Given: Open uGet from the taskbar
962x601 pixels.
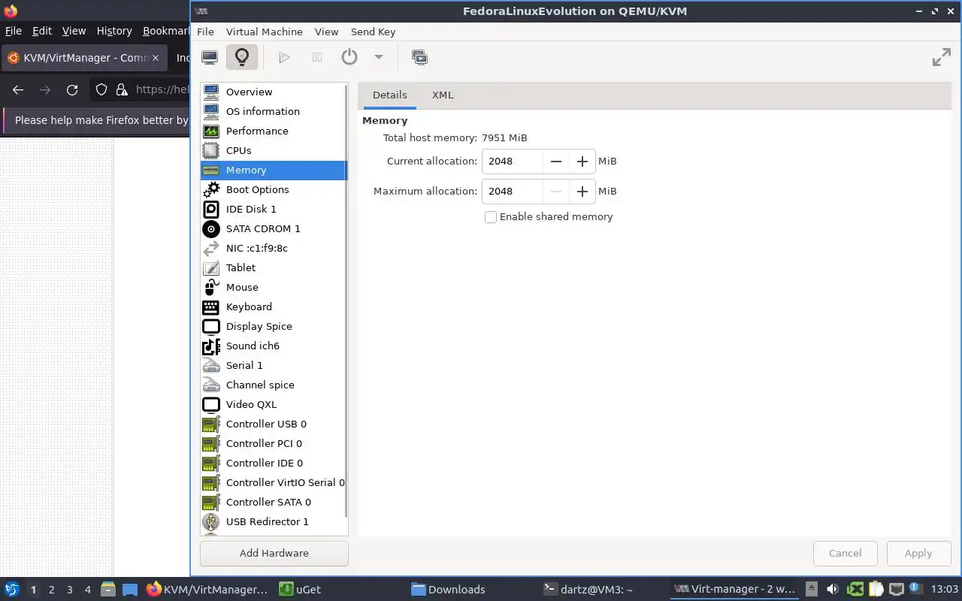Looking at the screenshot, I should (301, 590).
